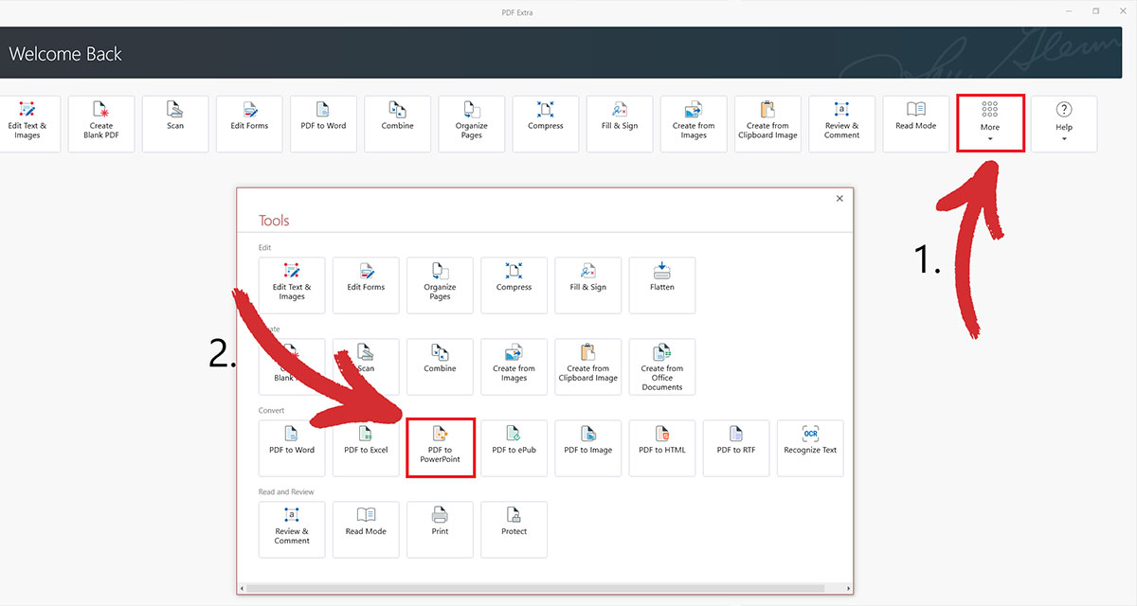The height and width of the screenshot is (606, 1137).
Task: Select the Protect tool
Action: pos(514,529)
